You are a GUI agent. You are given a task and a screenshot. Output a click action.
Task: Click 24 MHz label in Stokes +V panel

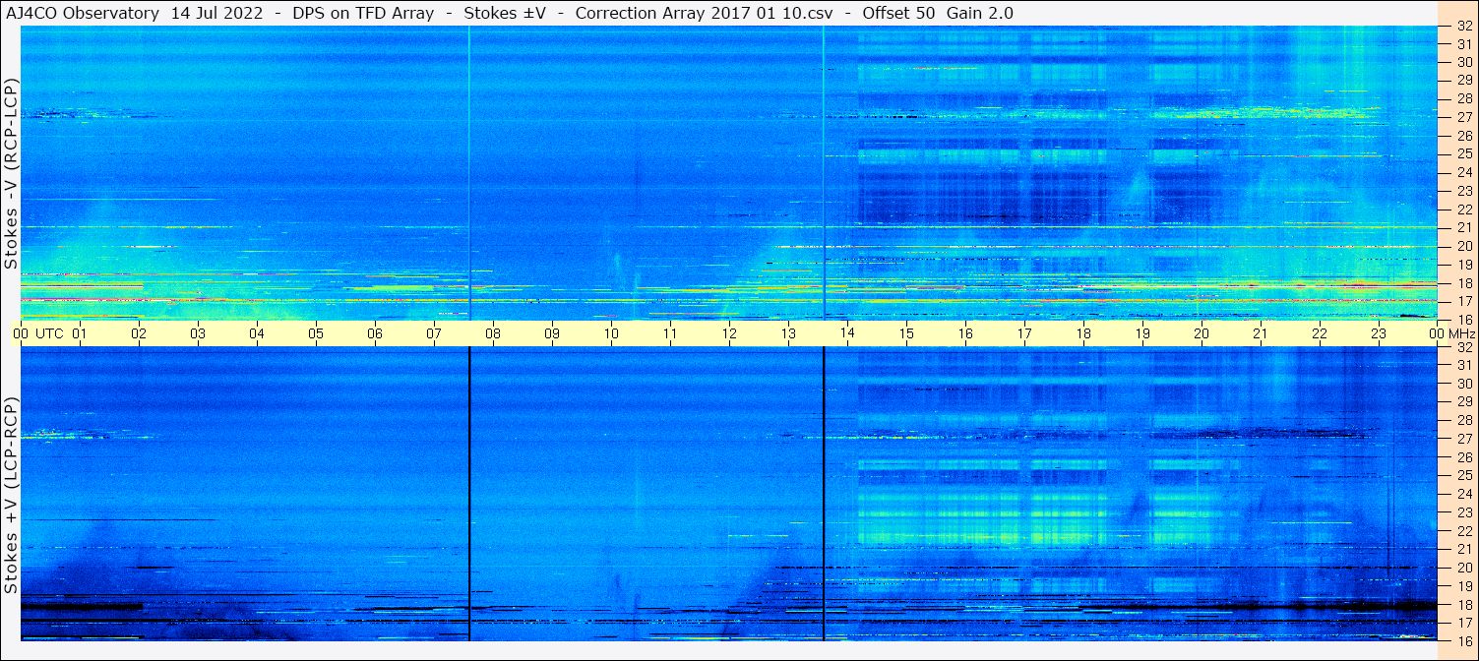point(1464,494)
